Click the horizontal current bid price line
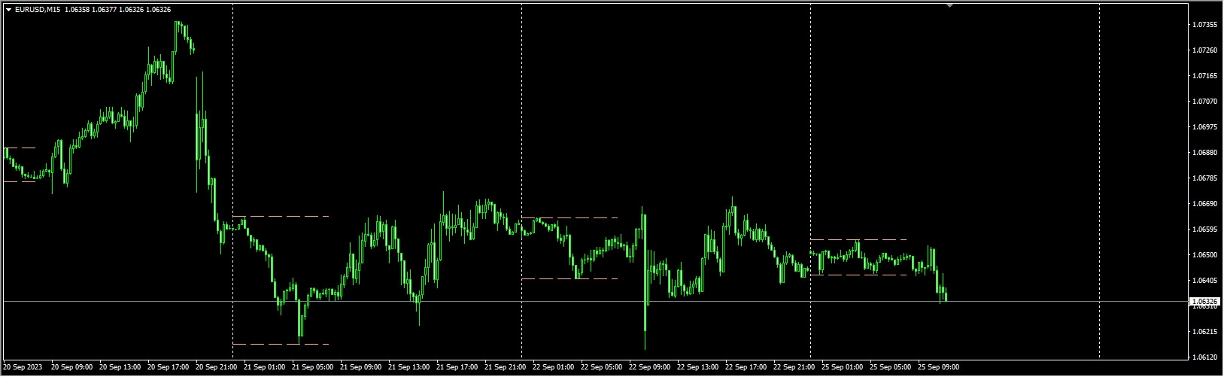 (x=594, y=301)
